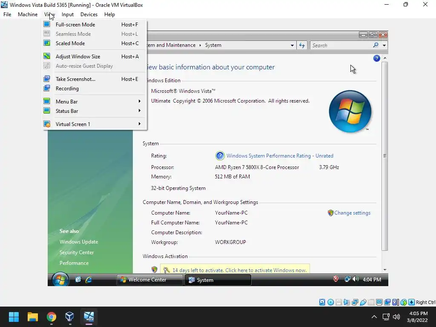
Task: Click the '512 MB of RAM' value
Action: pyautogui.click(x=232, y=177)
